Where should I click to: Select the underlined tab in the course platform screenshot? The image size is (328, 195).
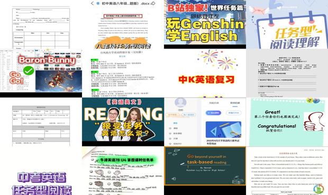(x=235, y=103)
